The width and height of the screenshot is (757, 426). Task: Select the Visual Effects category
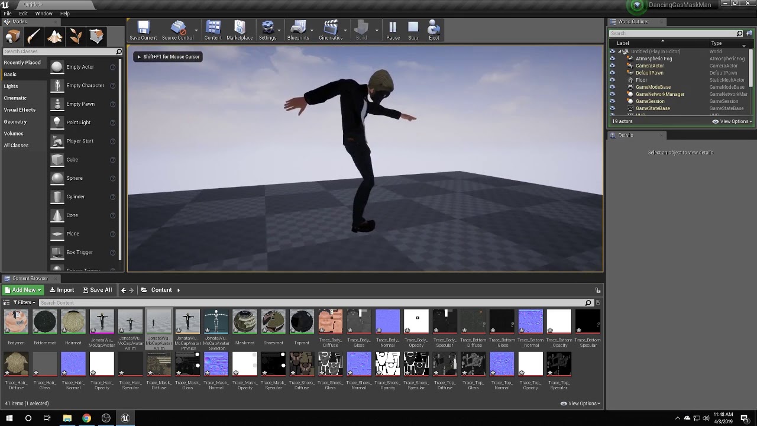click(x=20, y=110)
